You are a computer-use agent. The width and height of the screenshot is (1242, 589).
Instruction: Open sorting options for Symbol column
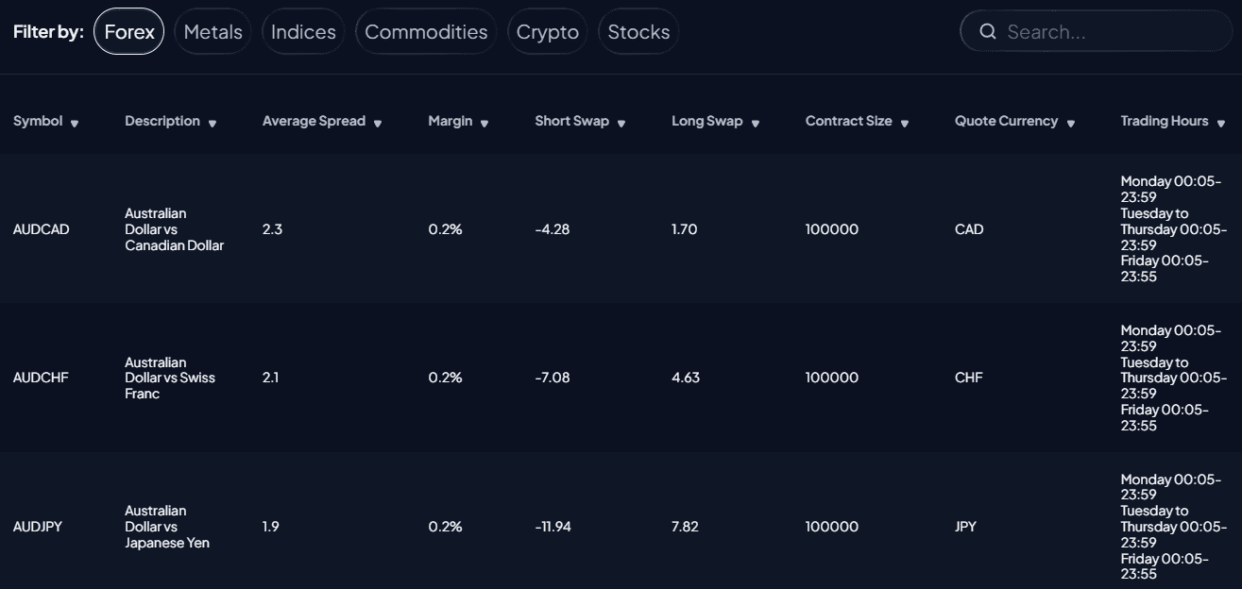75,122
